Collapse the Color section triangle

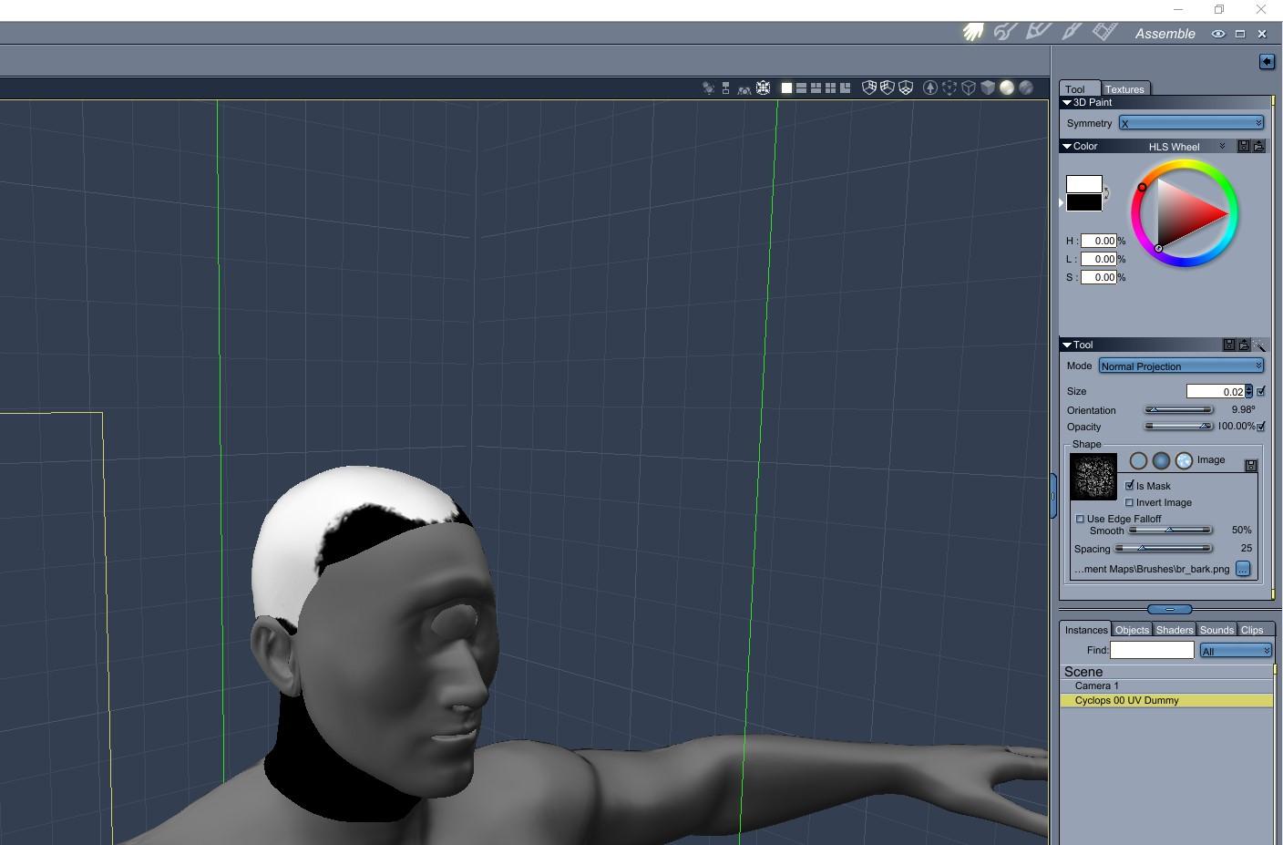coord(1067,146)
